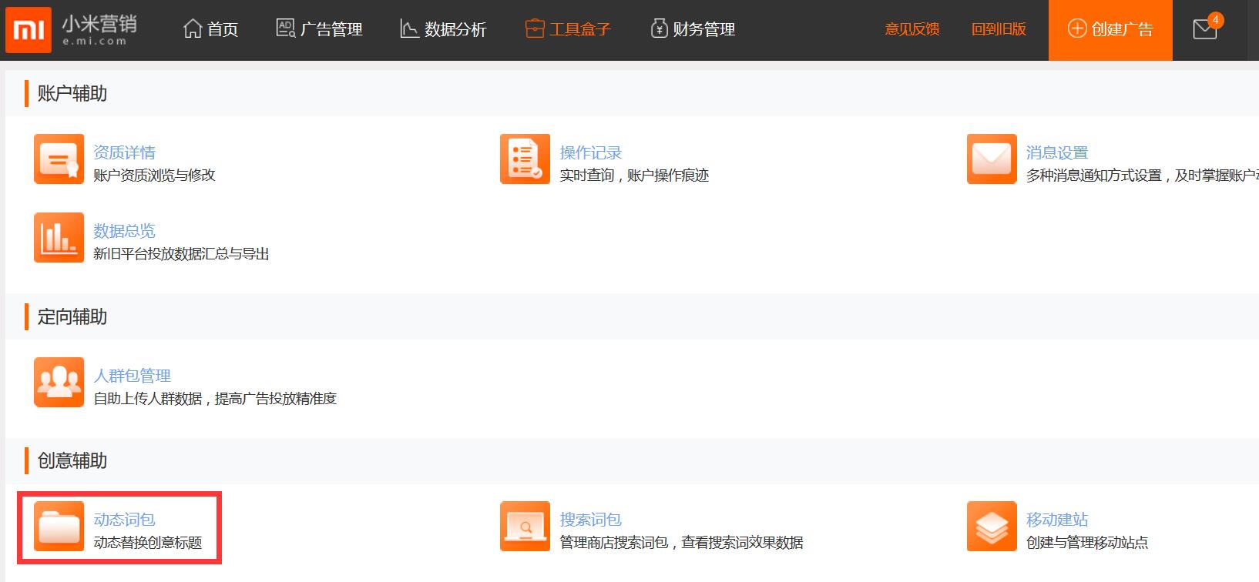The width and height of the screenshot is (1259, 582).
Task: Open the 资质详情 orange icon
Action: pyautogui.click(x=59, y=159)
